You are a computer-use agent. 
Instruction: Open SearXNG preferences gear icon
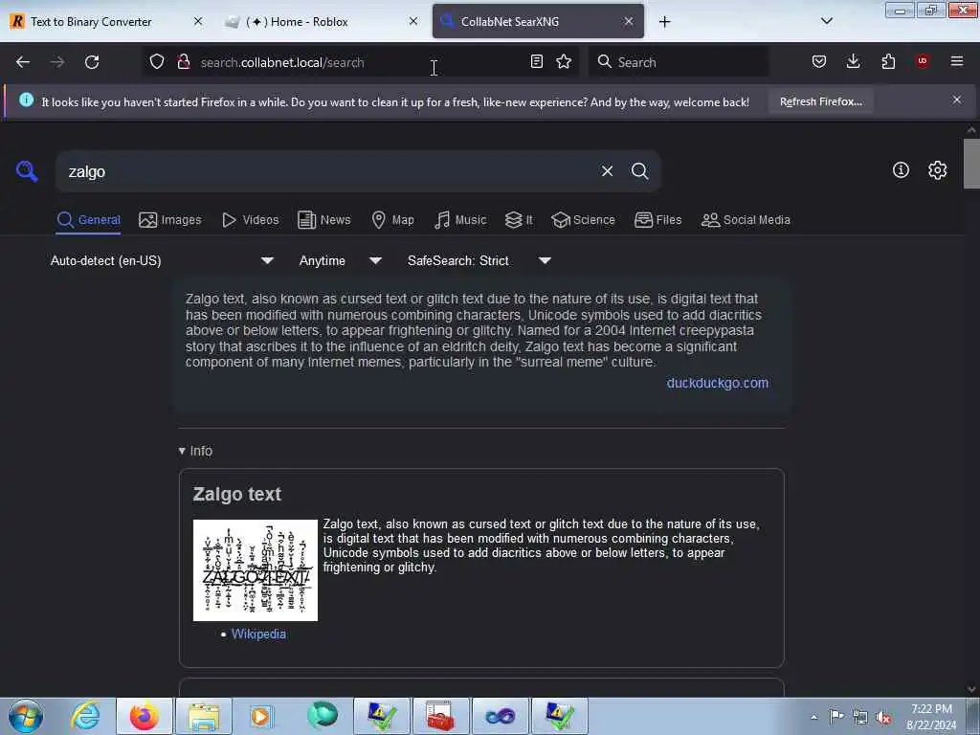coord(937,170)
